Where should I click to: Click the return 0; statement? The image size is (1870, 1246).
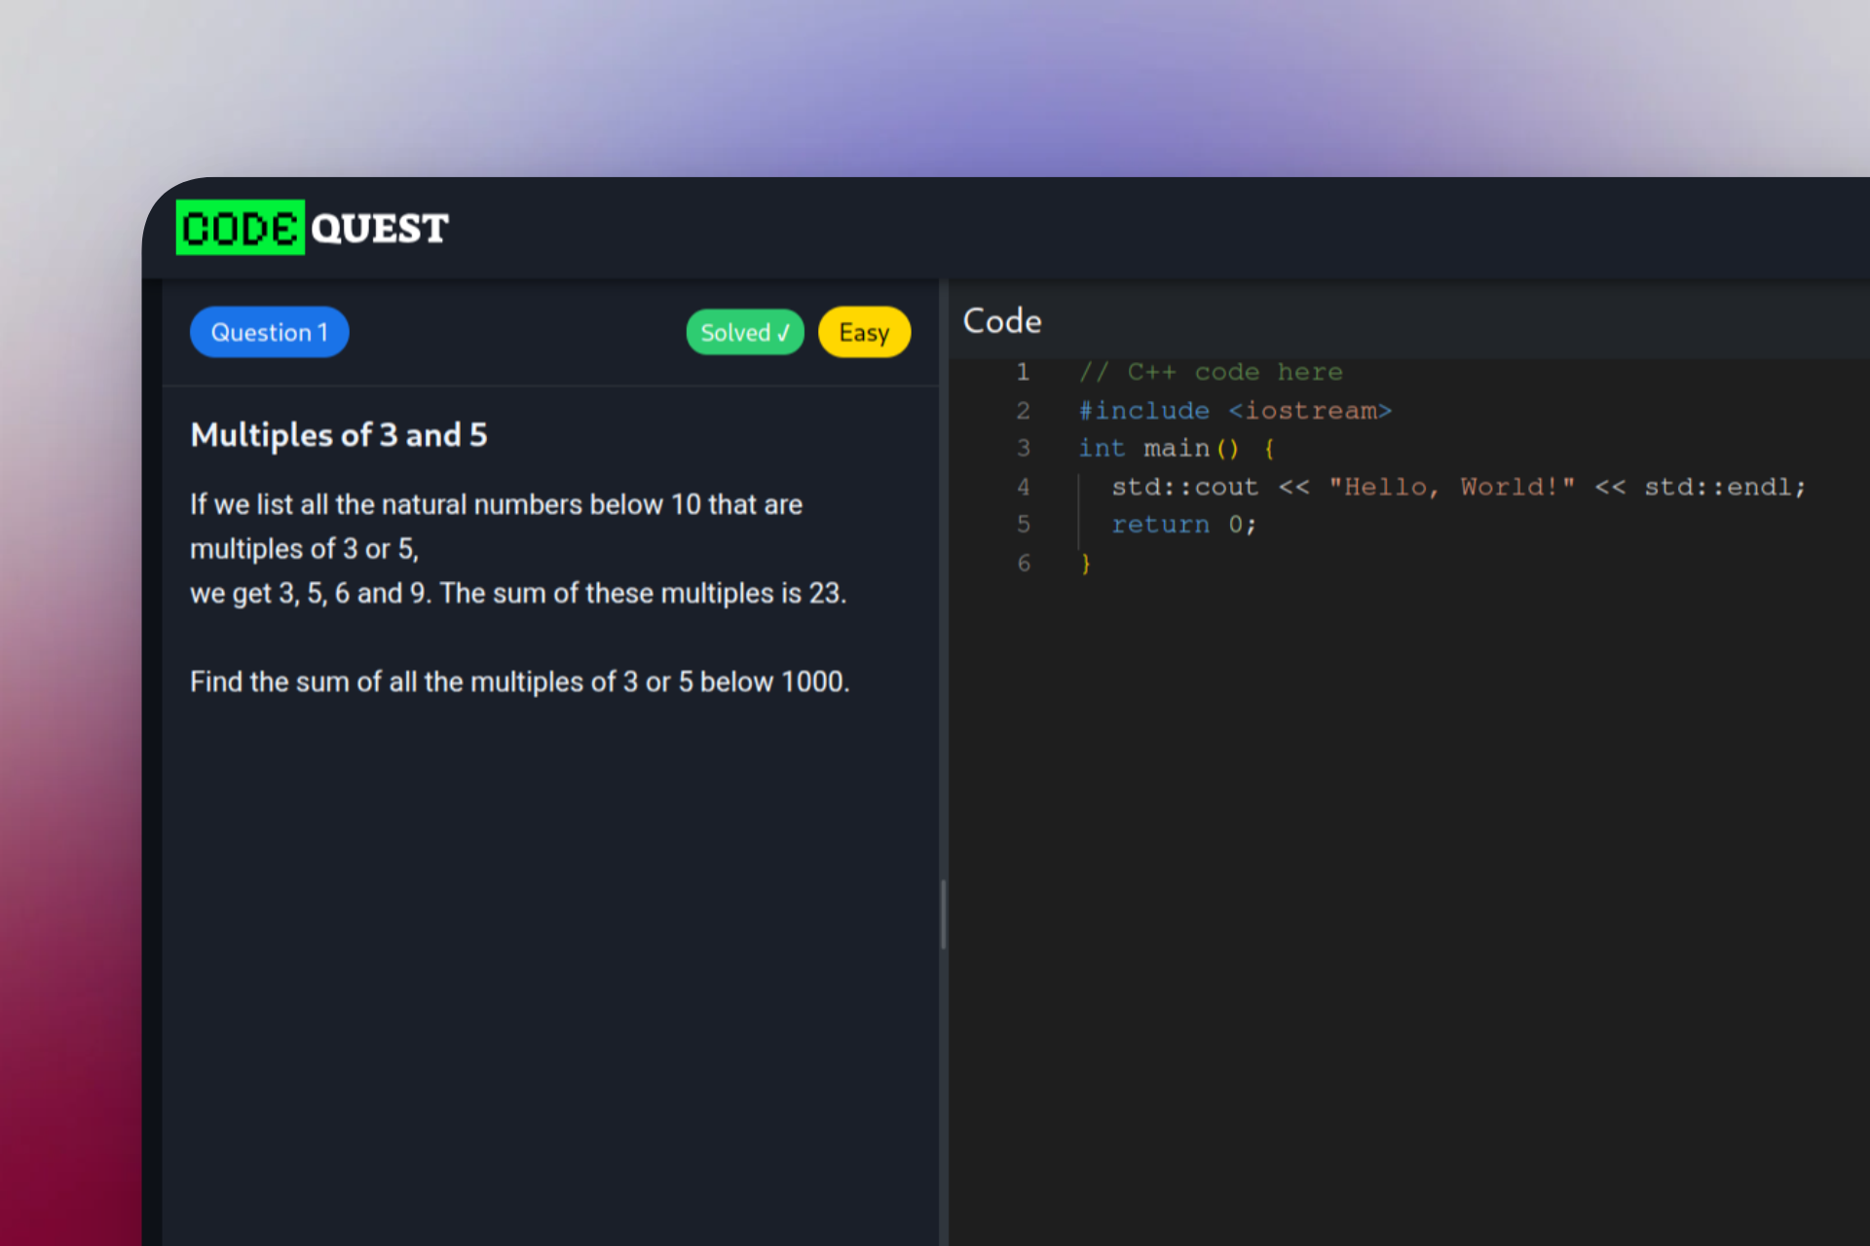(1183, 525)
